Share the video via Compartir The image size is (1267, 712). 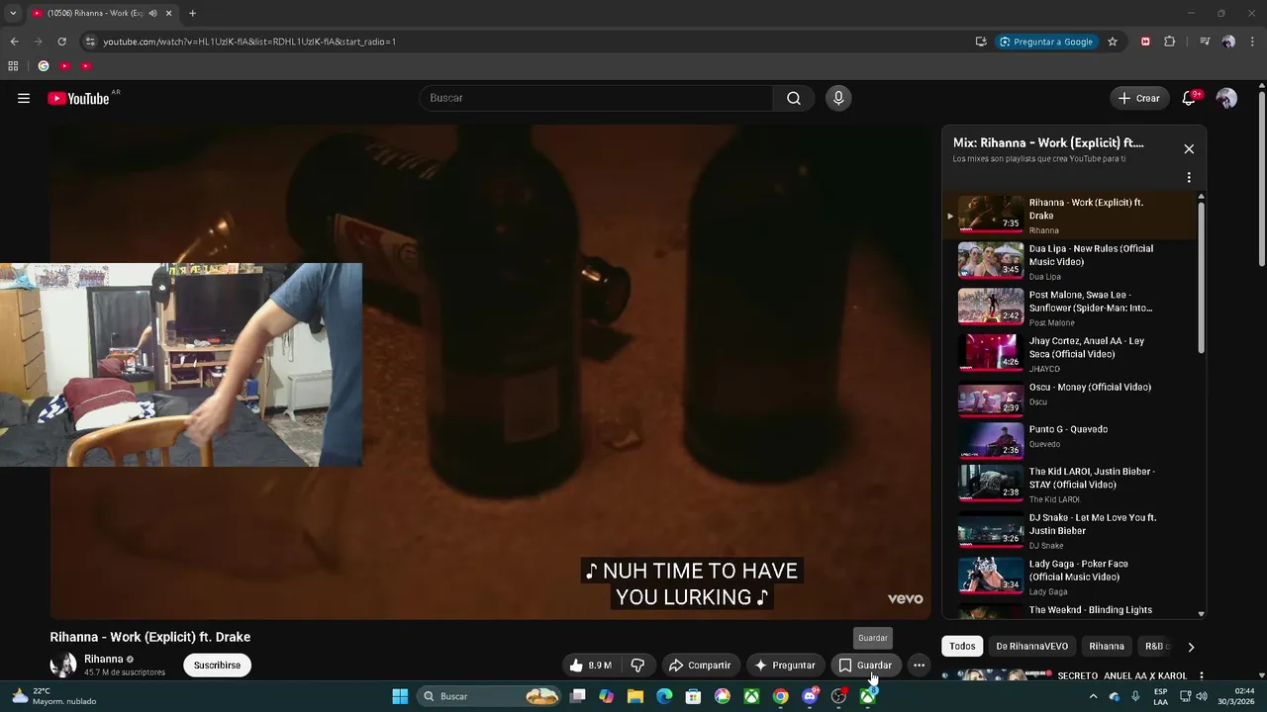point(699,666)
